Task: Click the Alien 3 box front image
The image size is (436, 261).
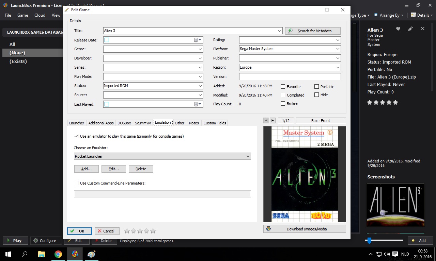Action: 305,174
